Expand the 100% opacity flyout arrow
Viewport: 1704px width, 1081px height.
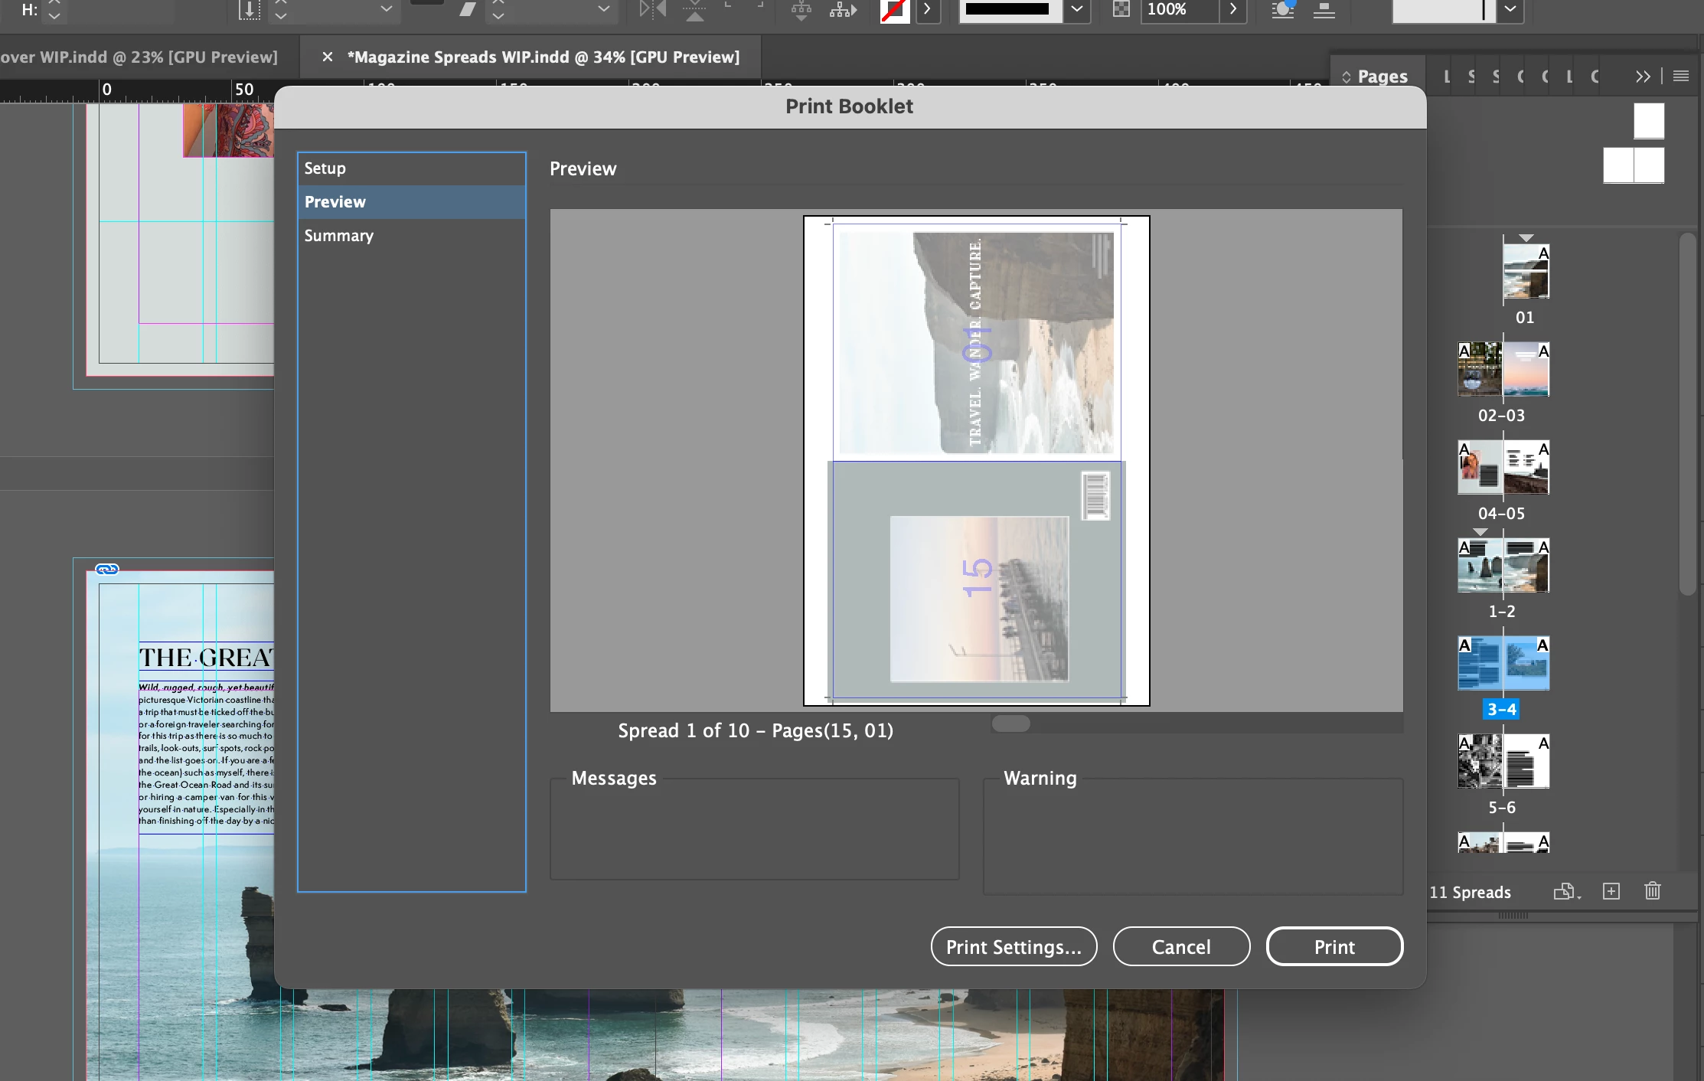pyautogui.click(x=1232, y=9)
